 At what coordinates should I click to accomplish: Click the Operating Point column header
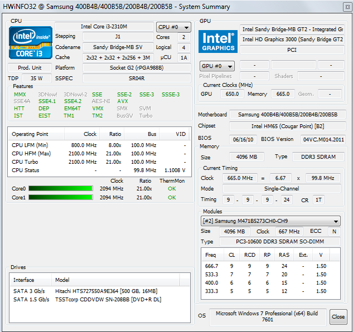(x=36, y=134)
